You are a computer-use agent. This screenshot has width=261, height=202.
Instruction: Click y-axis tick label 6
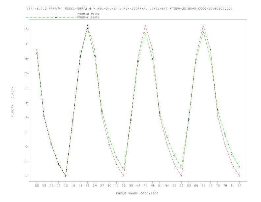26,59
